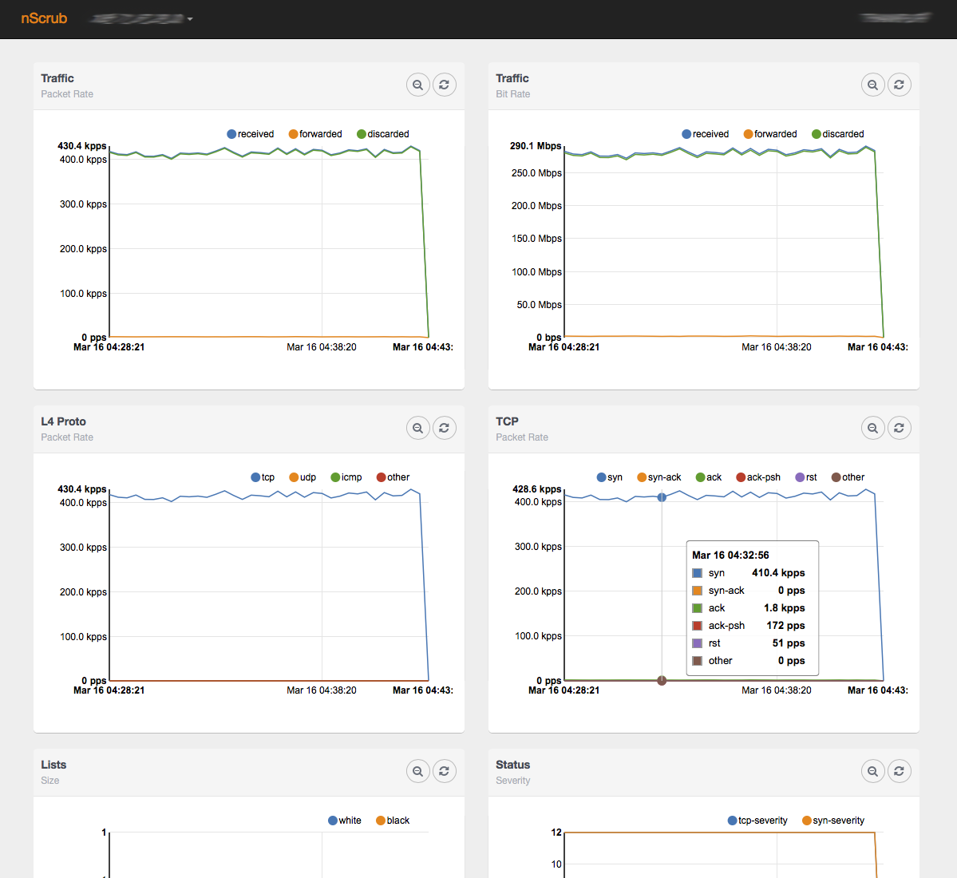Image resolution: width=957 pixels, height=878 pixels.
Task: Select the 410.4 kpps syn tooltip value
Action: click(x=778, y=573)
